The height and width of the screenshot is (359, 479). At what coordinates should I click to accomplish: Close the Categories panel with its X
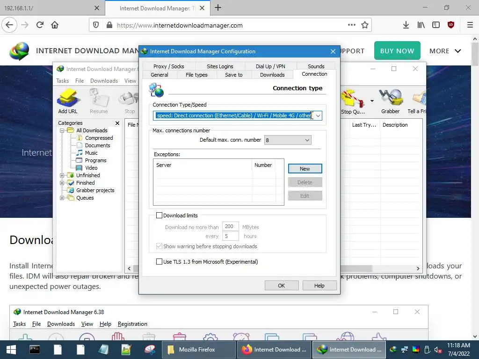117,123
